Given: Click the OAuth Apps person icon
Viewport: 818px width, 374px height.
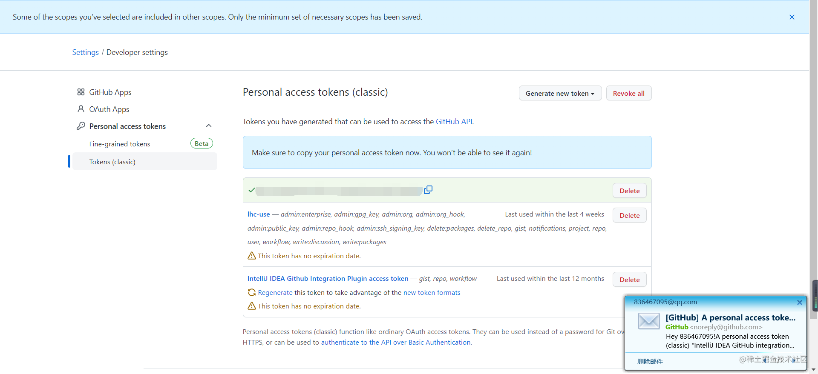Looking at the screenshot, I should pyautogui.click(x=81, y=109).
